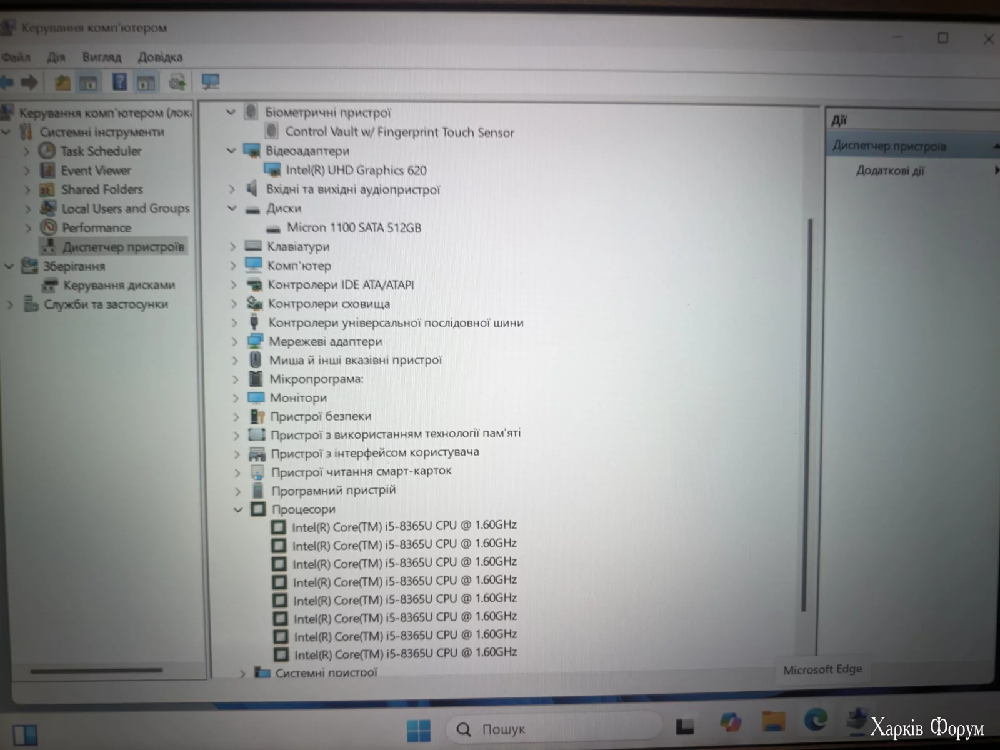Select the Micron 1100 SATA 512GB disk
This screenshot has height=750, width=1000.
(354, 227)
